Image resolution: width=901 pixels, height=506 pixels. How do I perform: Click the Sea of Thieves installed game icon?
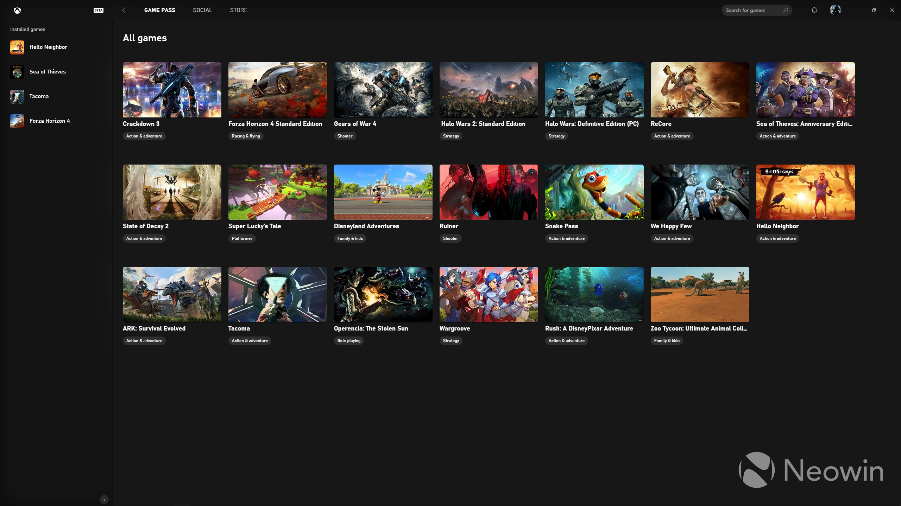point(17,72)
